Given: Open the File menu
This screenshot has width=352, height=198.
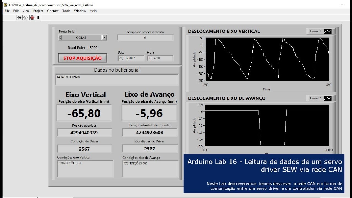Looking at the screenshot, I should pyautogui.click(x=7, y=11).
